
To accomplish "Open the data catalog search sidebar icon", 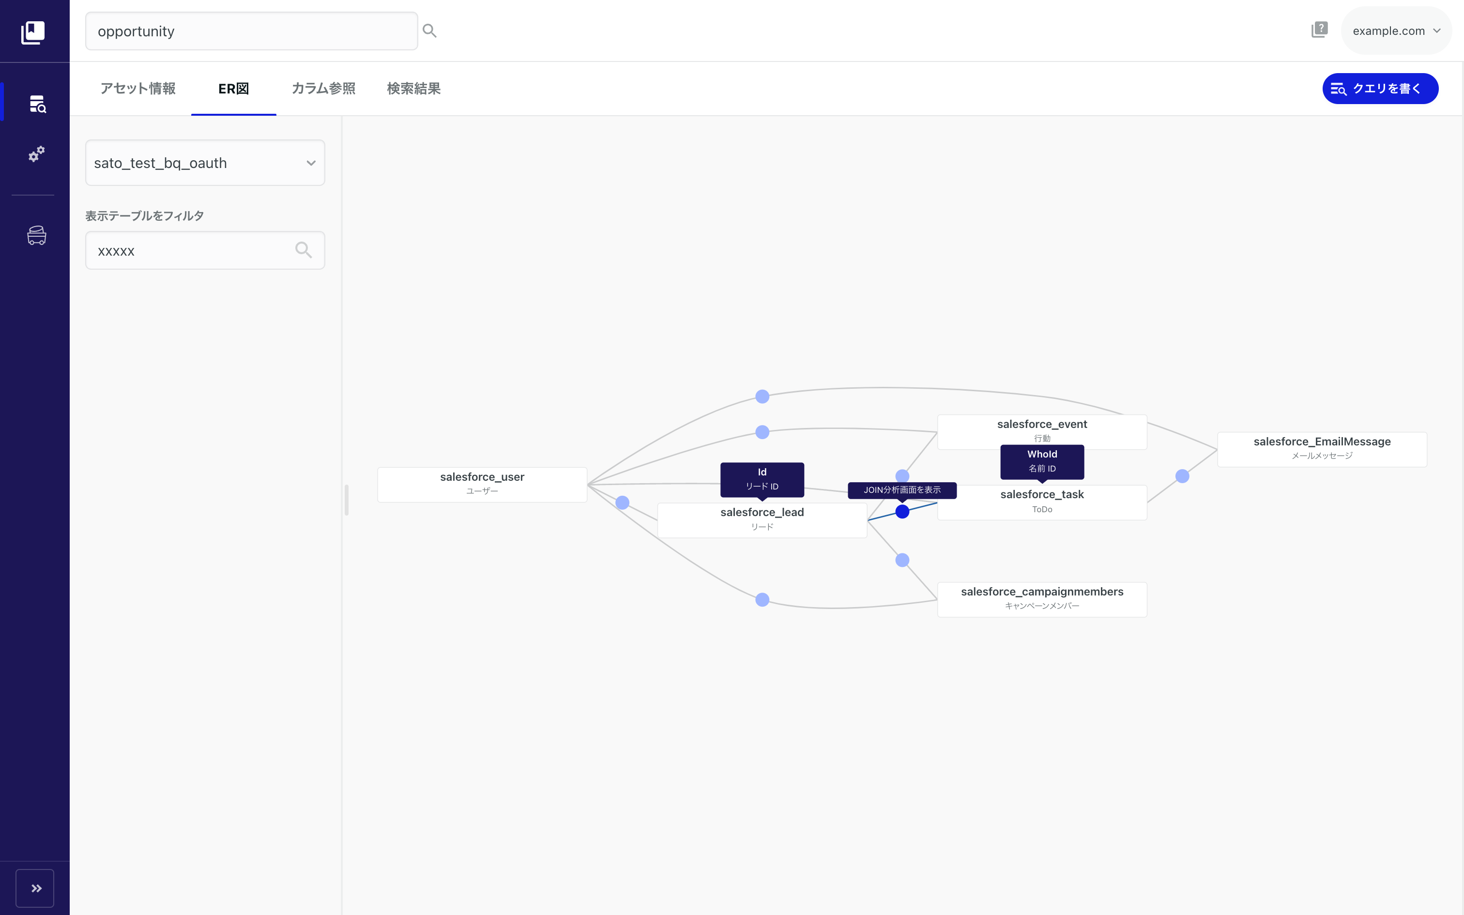I will pos(37,104).
